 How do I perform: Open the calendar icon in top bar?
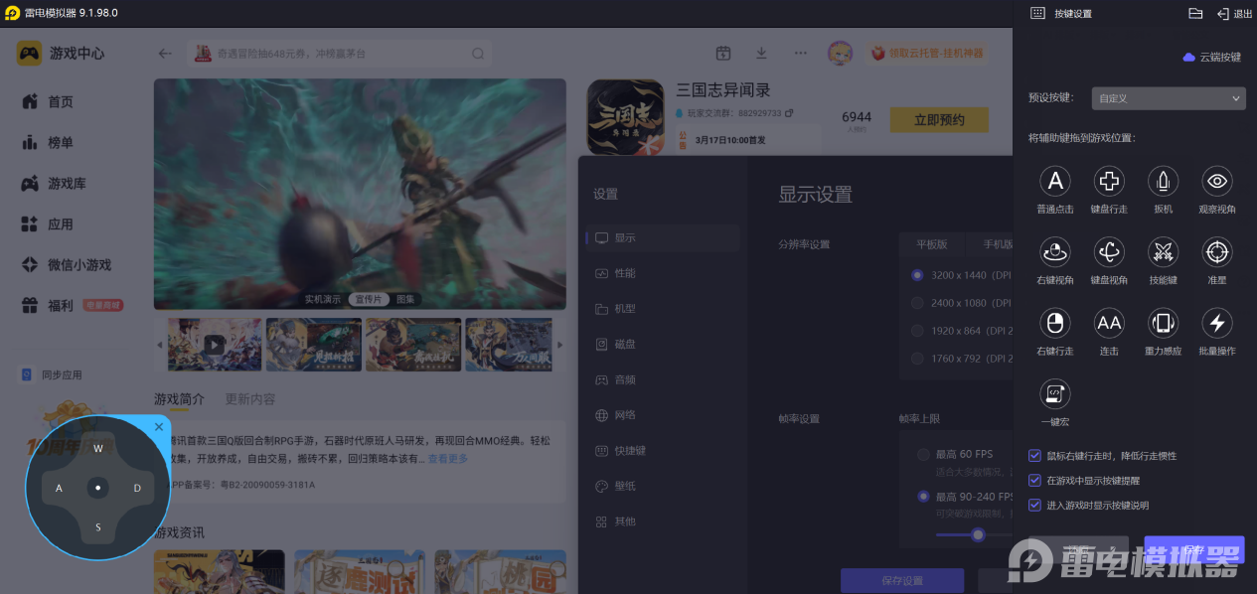(x=723, y=54)
